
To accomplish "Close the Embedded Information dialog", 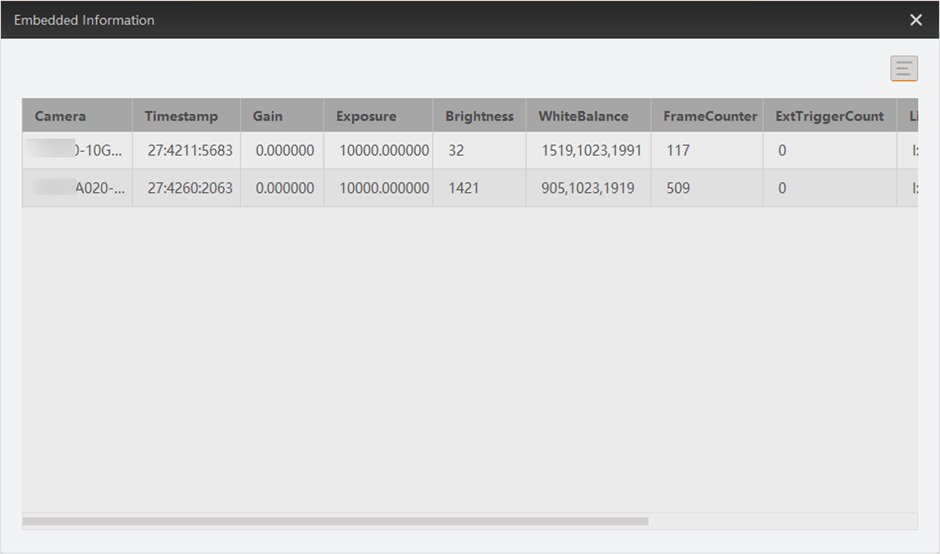I will [x=915, y=20].
